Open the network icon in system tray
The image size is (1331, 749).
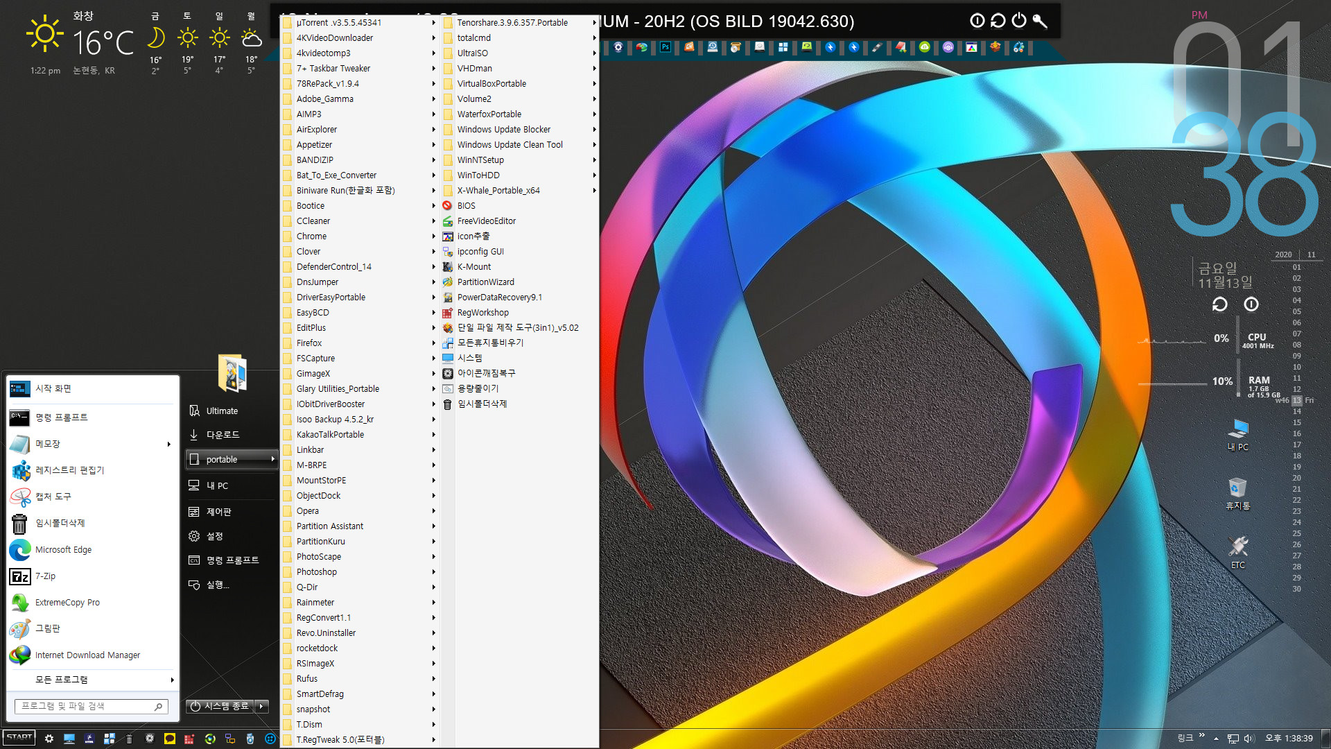click(1233, 739)
